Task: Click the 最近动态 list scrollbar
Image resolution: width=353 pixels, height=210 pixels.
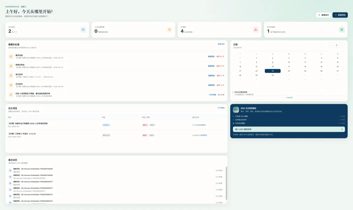Action: click(x=227, y=183)
